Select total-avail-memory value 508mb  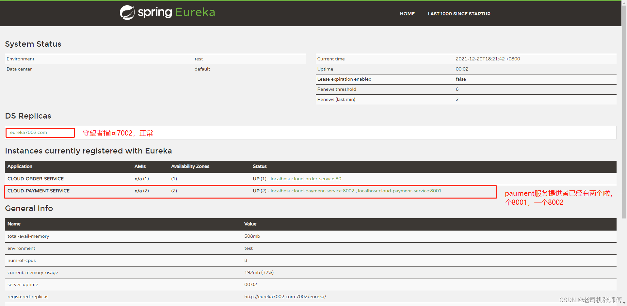tap(252, 236)
